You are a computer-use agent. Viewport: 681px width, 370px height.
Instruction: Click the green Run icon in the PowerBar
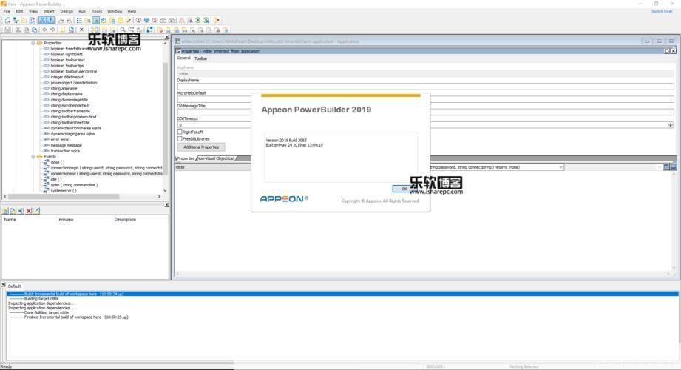(198, 20)
